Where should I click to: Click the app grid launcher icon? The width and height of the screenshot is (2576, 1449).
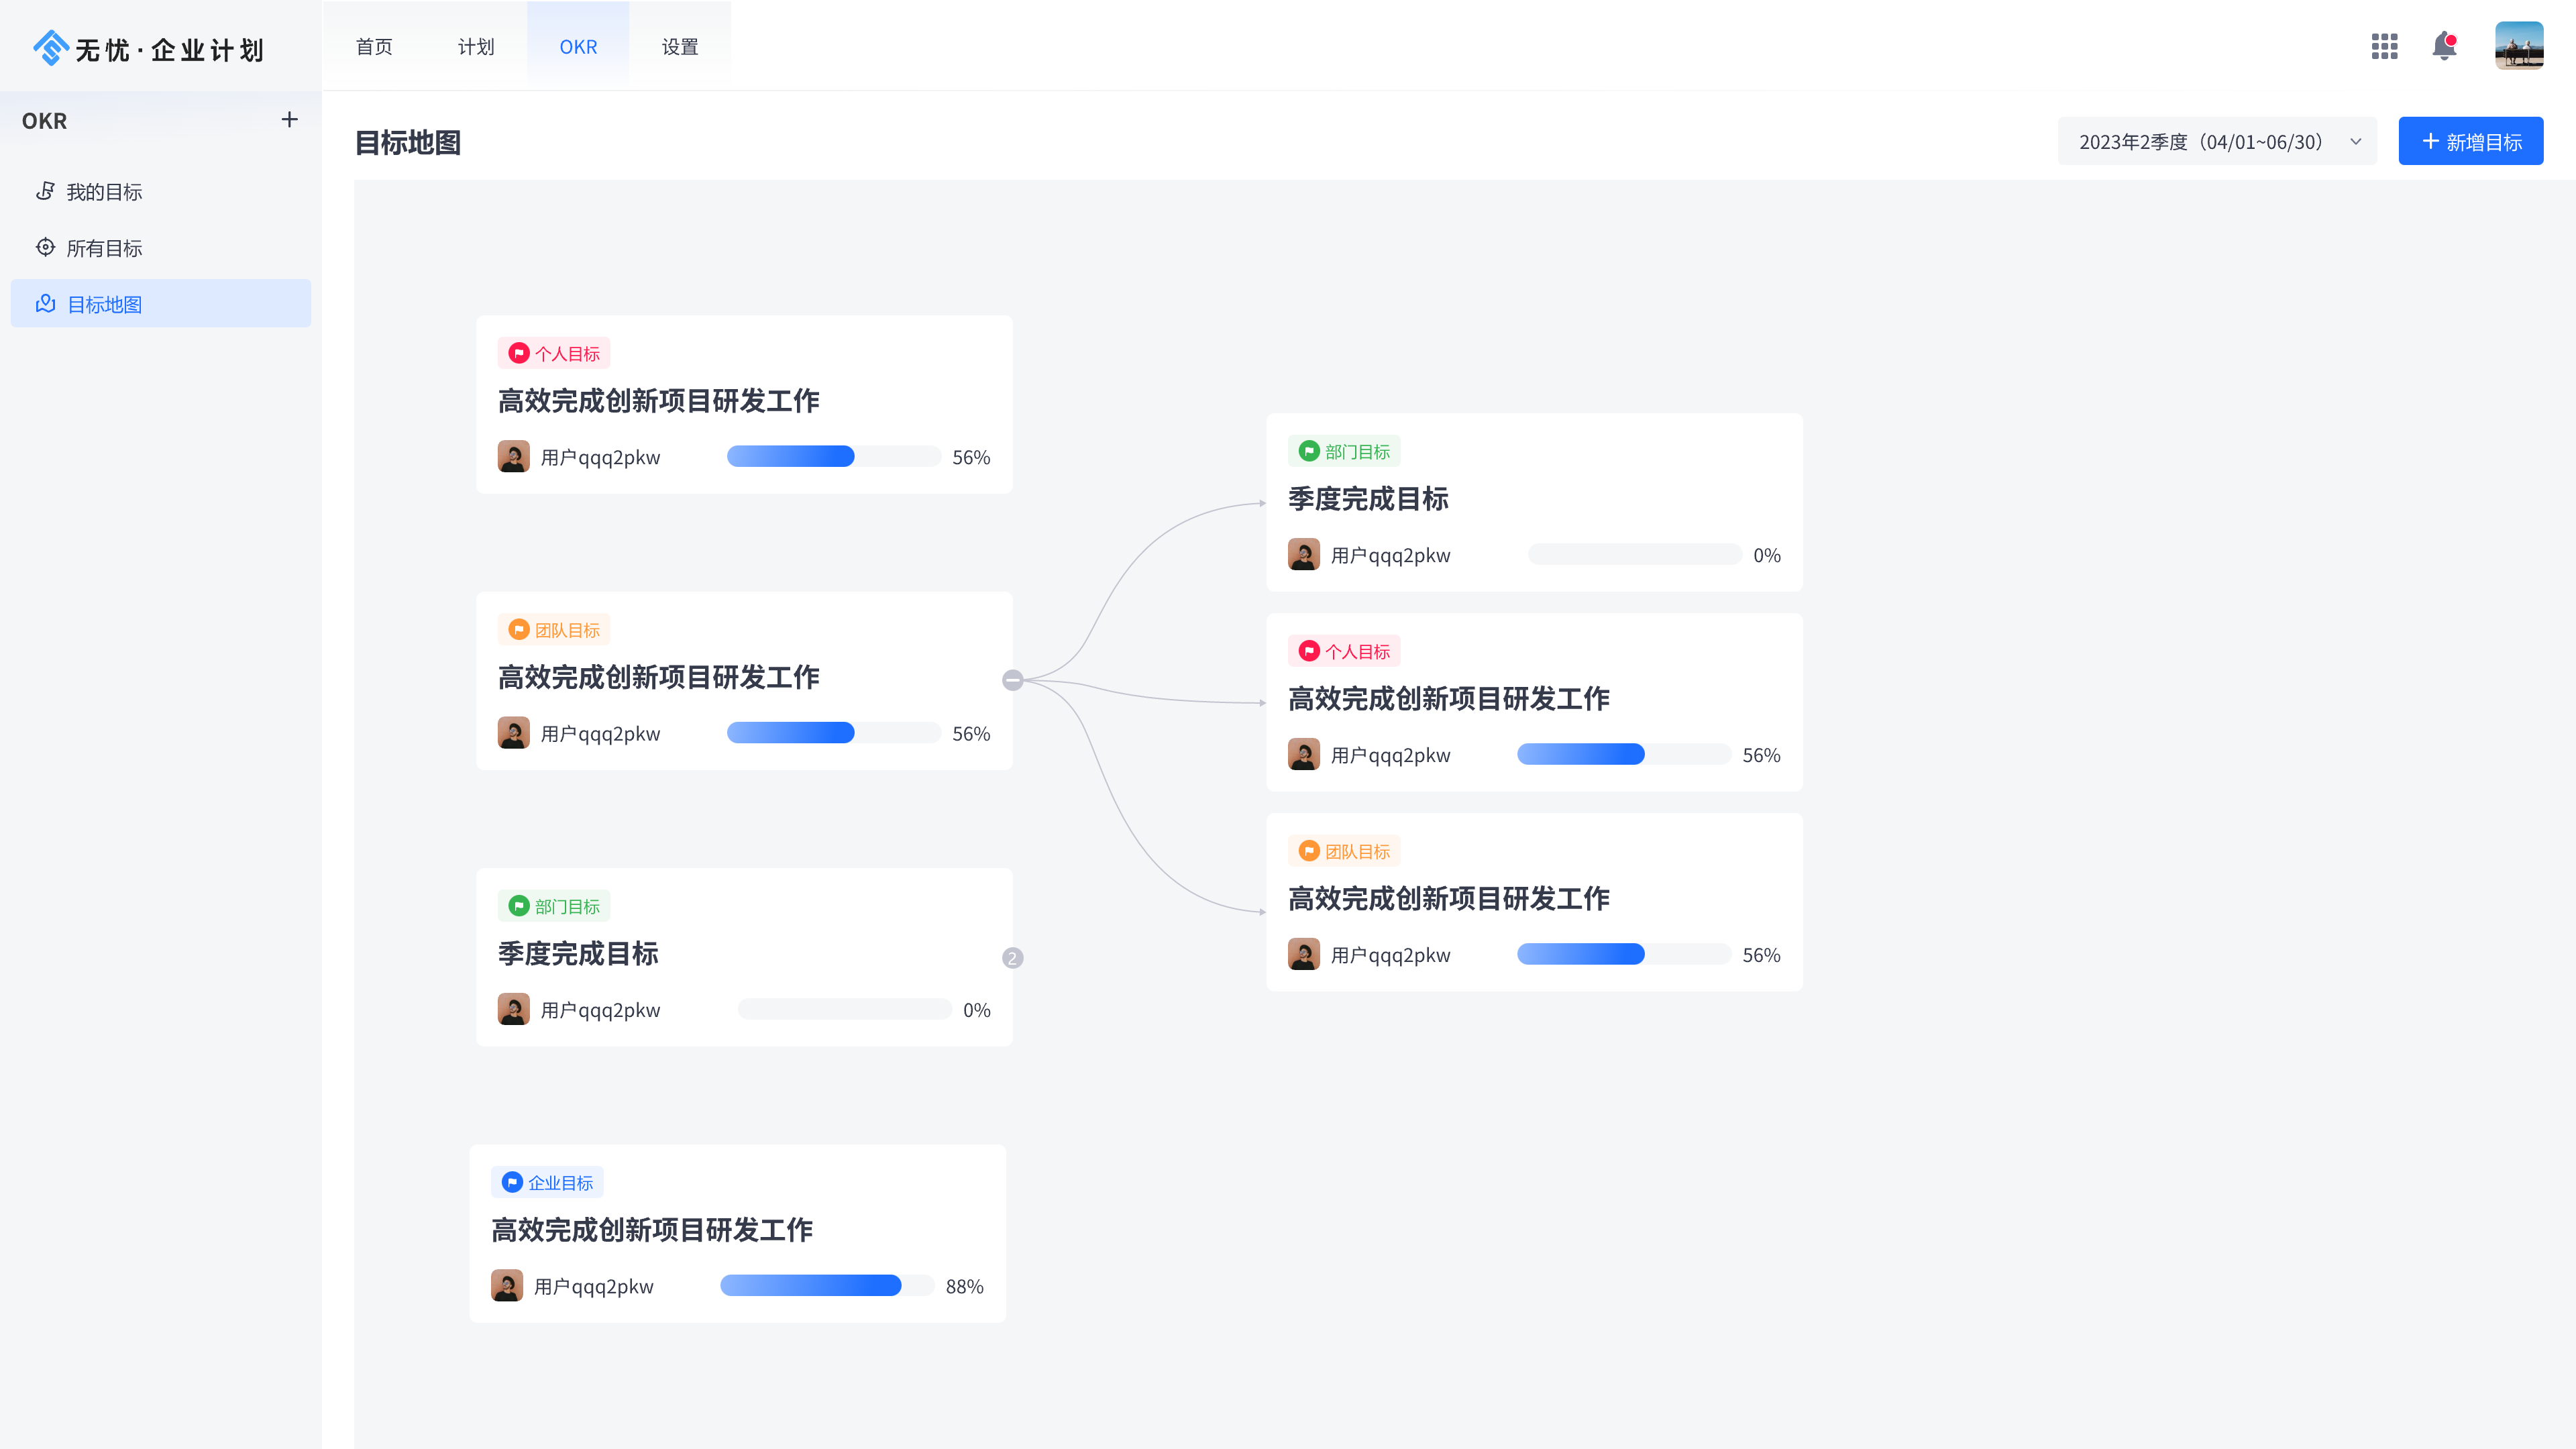(2384, 46)
